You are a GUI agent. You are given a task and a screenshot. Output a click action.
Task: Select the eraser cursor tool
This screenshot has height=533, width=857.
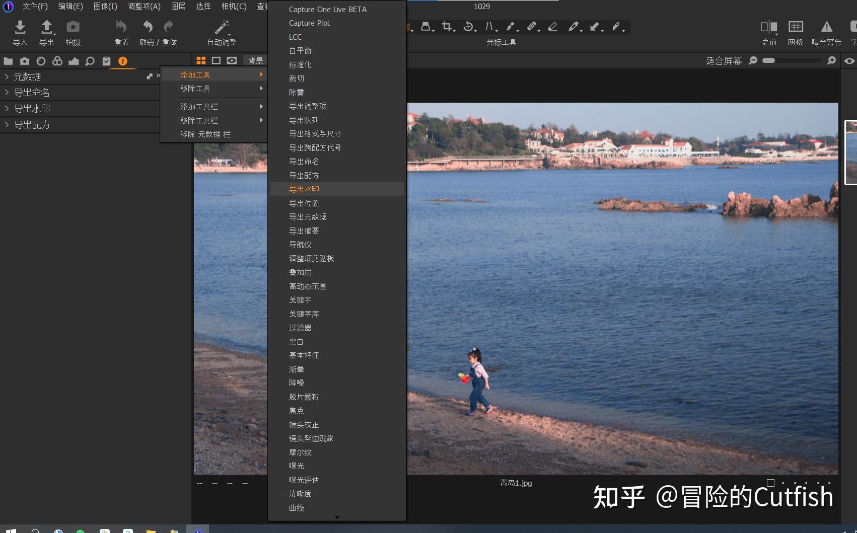[x=553, y=27]
